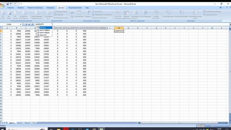Reapply the filter
This screenshot has width=231, height=130.
click(x=102, y=15)
